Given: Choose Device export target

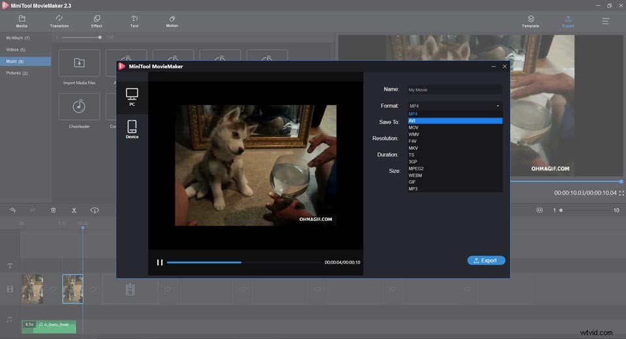Looking at the screenshot, I should (x=132, y=129).
